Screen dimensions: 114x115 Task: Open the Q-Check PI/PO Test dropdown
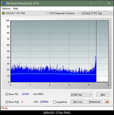[97, 13]
